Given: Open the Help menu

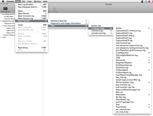Looking at the screenshot, I should (x=45, y=2).
